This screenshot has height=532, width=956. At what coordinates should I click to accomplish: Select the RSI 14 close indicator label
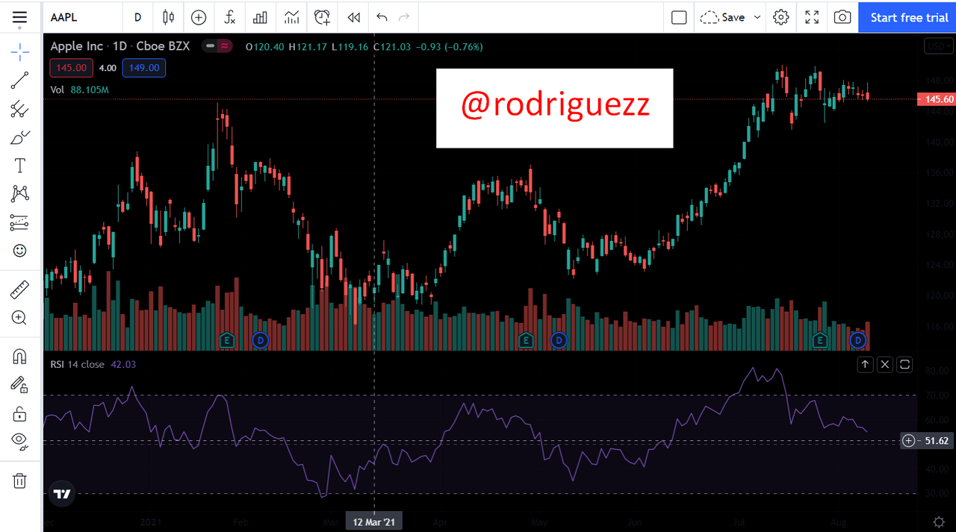pyautogui.click(x=78, y=364)
